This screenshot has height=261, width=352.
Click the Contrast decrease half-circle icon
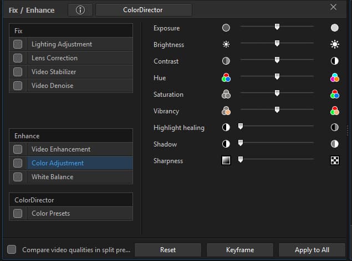coord(226,61)
